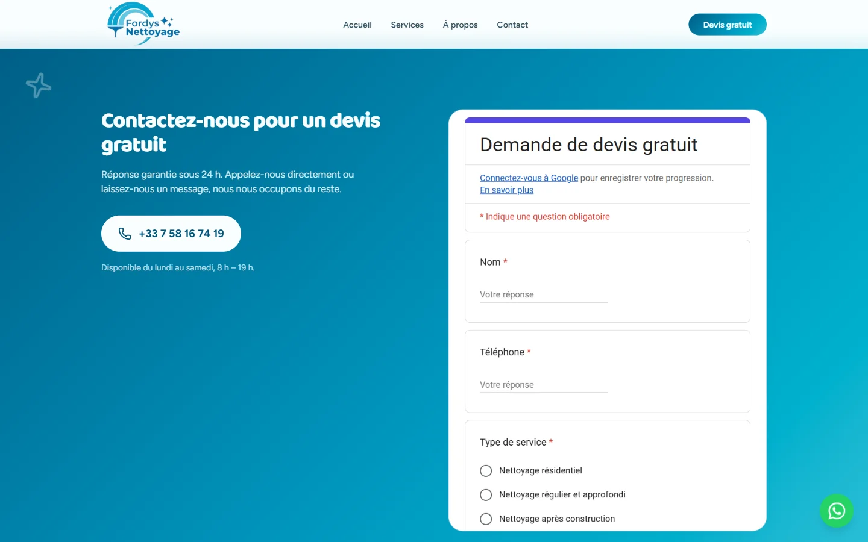Click the Contactez-nous pour un devis gratuit heading
This screenshot has width=868, height=542.
click(241, 132)
